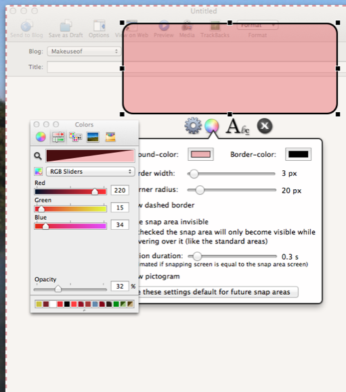Click the border width slider
Viewport: 346px width, 392px height.
click(232, 174)
